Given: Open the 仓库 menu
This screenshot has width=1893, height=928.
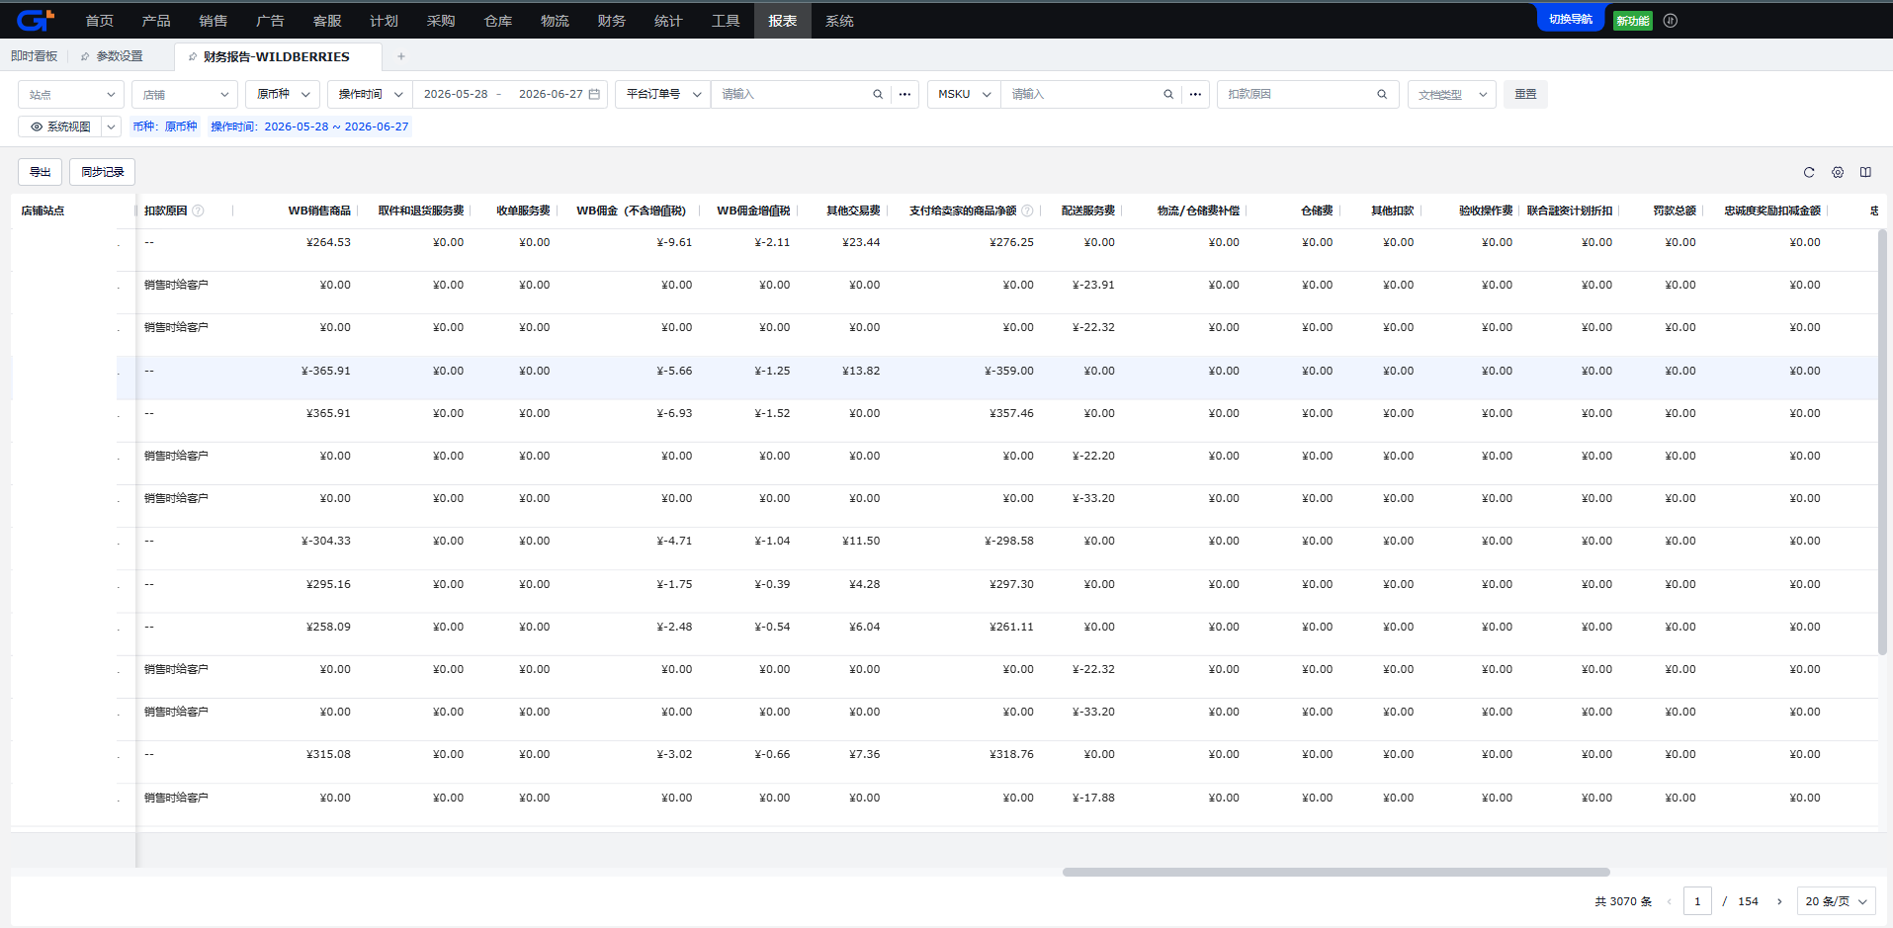Looking at the screenshot, I should [498, 20].
